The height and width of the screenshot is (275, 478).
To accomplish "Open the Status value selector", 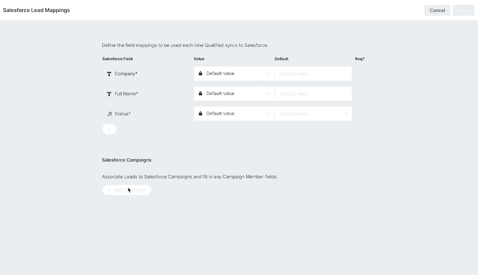I will (x=268, y=113).
